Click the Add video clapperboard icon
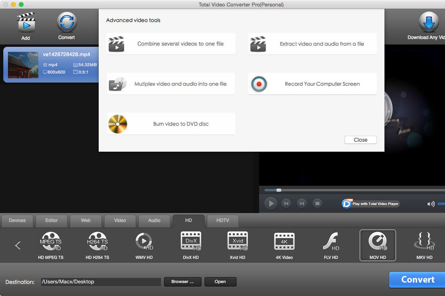This screenshot has width=445, height=296. click(26, 22)
